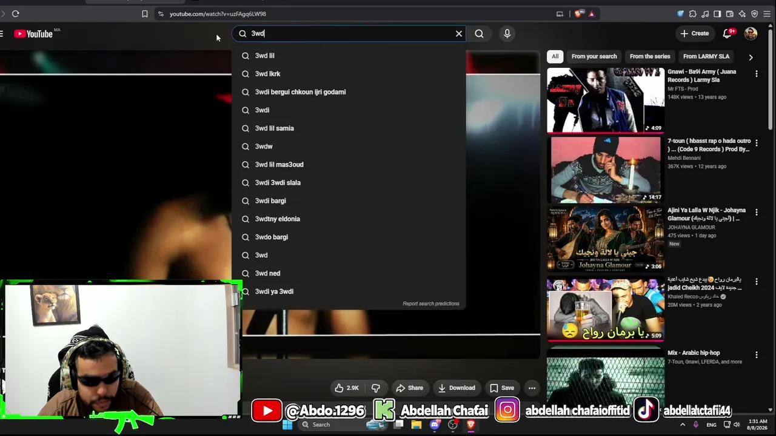Open Discord from the taskbar
The height and width of the screenshot is (436, 776).
435,425
